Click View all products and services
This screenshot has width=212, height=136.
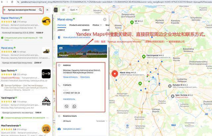77,37
